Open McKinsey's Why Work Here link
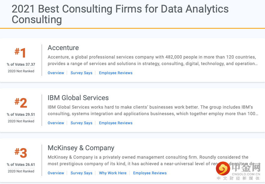The image size is (265, 184). tap(113, 173)
